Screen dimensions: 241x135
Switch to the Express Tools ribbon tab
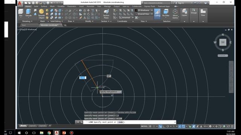click(x=149, y=6)
